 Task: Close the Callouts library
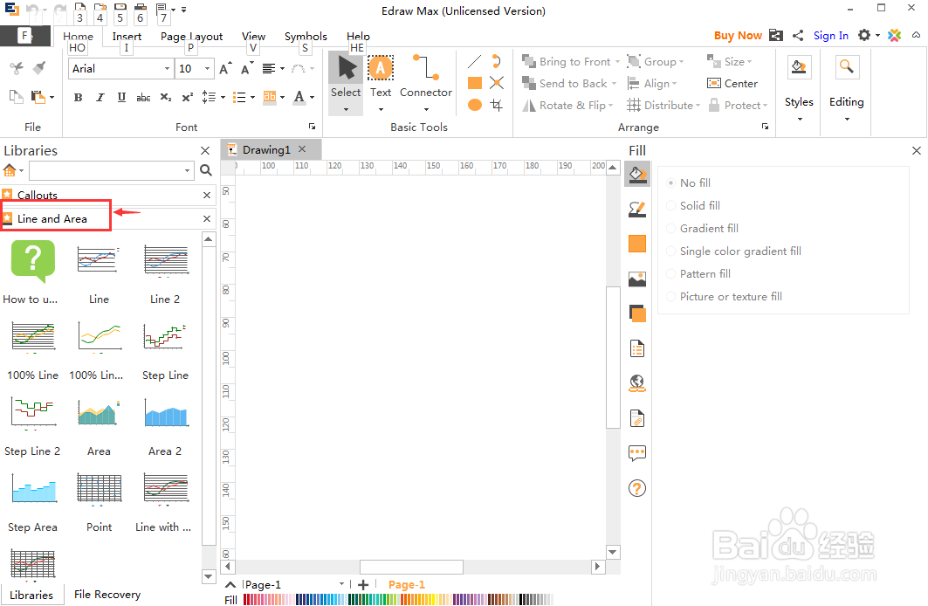pyautogui.click(x=207, y=196)
